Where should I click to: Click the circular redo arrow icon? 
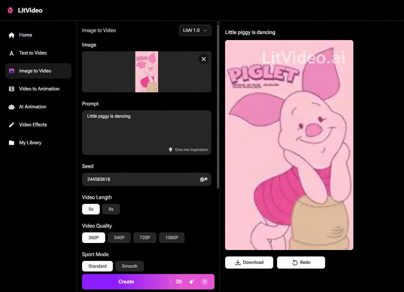tap(295, 263)
